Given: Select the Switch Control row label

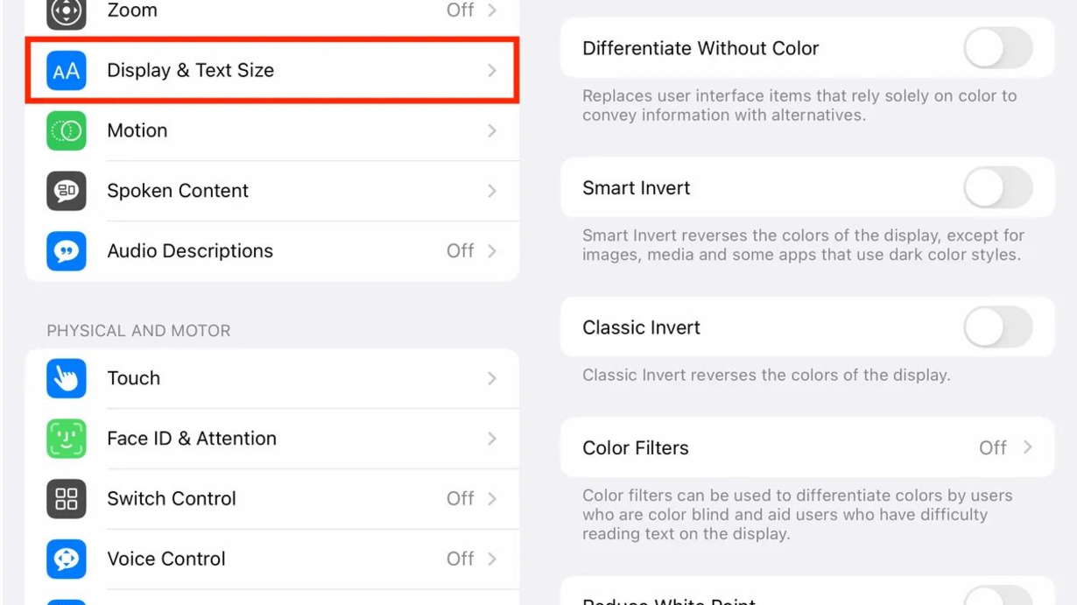Looking at the screenshot, I should click(172, 498).
